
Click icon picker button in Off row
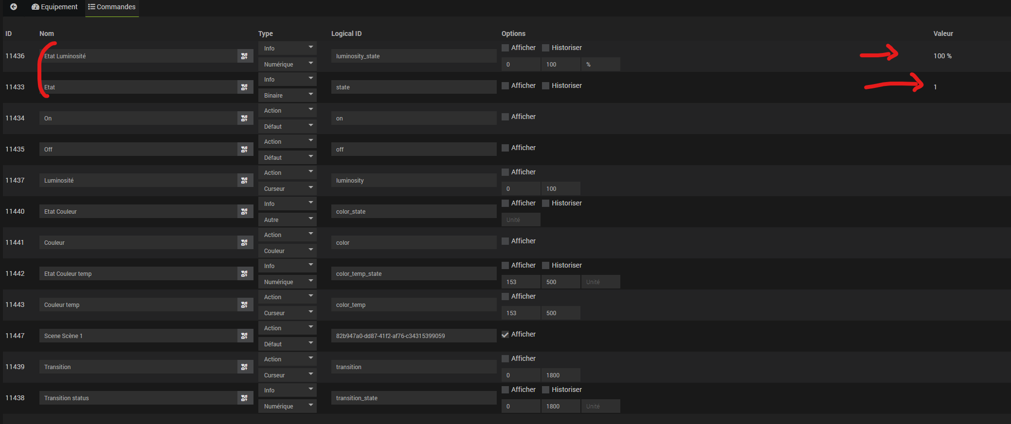point(244,150)
